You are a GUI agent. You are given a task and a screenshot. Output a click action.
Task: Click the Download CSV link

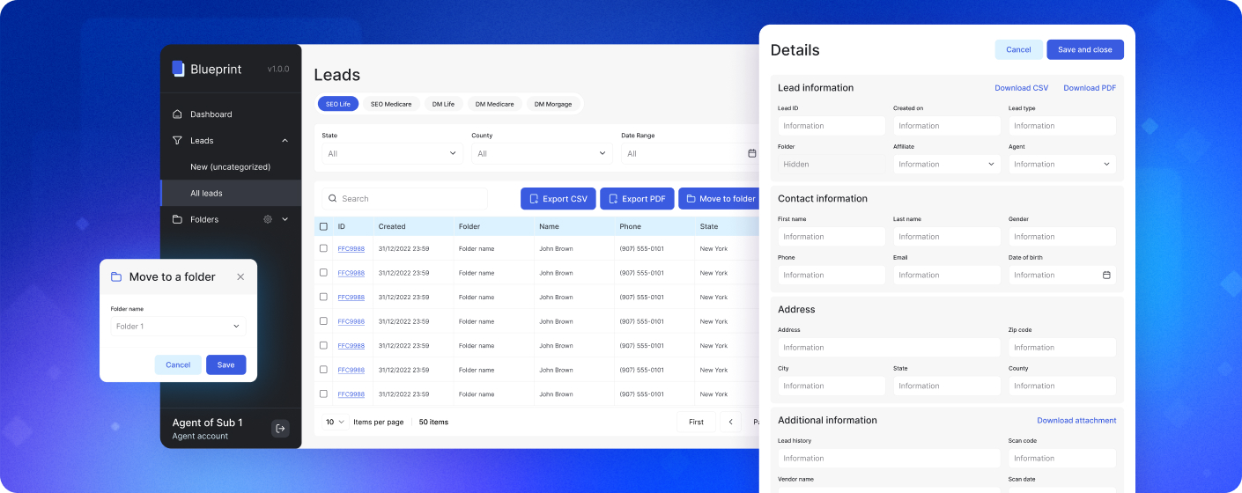(1021, 88)
